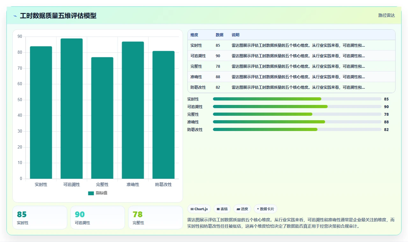Image resolution: width=408 pixels, height=242 pixels.
Task: Select the 完整性 cell in the table
Action: click(x=196, y=66)
